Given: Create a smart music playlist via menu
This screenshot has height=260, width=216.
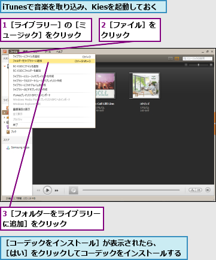Looking at the screenshot, I should tap(52, 81).
